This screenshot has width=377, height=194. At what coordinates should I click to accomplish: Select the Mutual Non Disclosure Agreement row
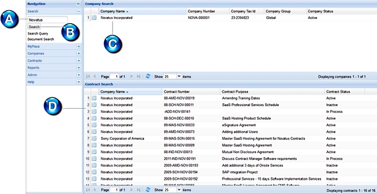coord(231,152)
